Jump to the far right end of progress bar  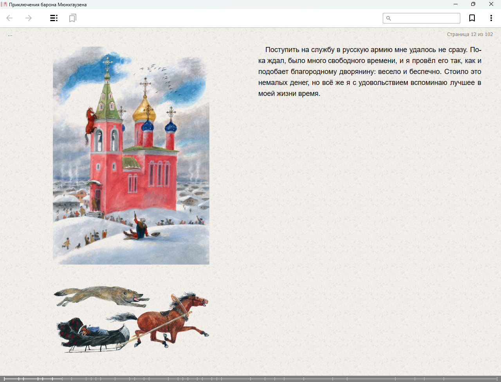point(498,379)
